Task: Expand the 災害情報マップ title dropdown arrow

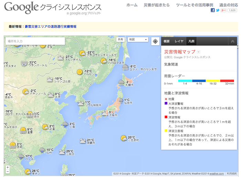Action: (198, 52)
